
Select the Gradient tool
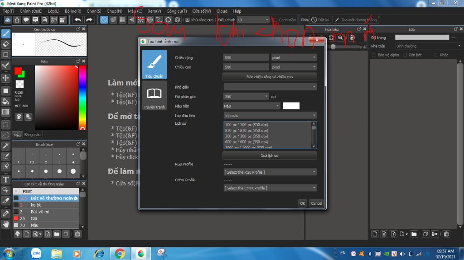click(5, 112)
